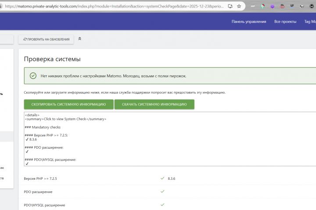Click the 'Скопируйте или загрузите информацию ниже' text
Screen dimensions: 316x210
[125, 92]
